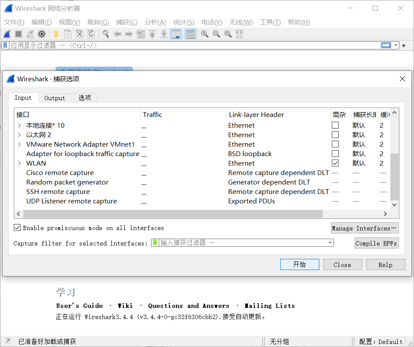Jump to last packet icon
This screenshot has width=414, height=347.
(164, 34)
